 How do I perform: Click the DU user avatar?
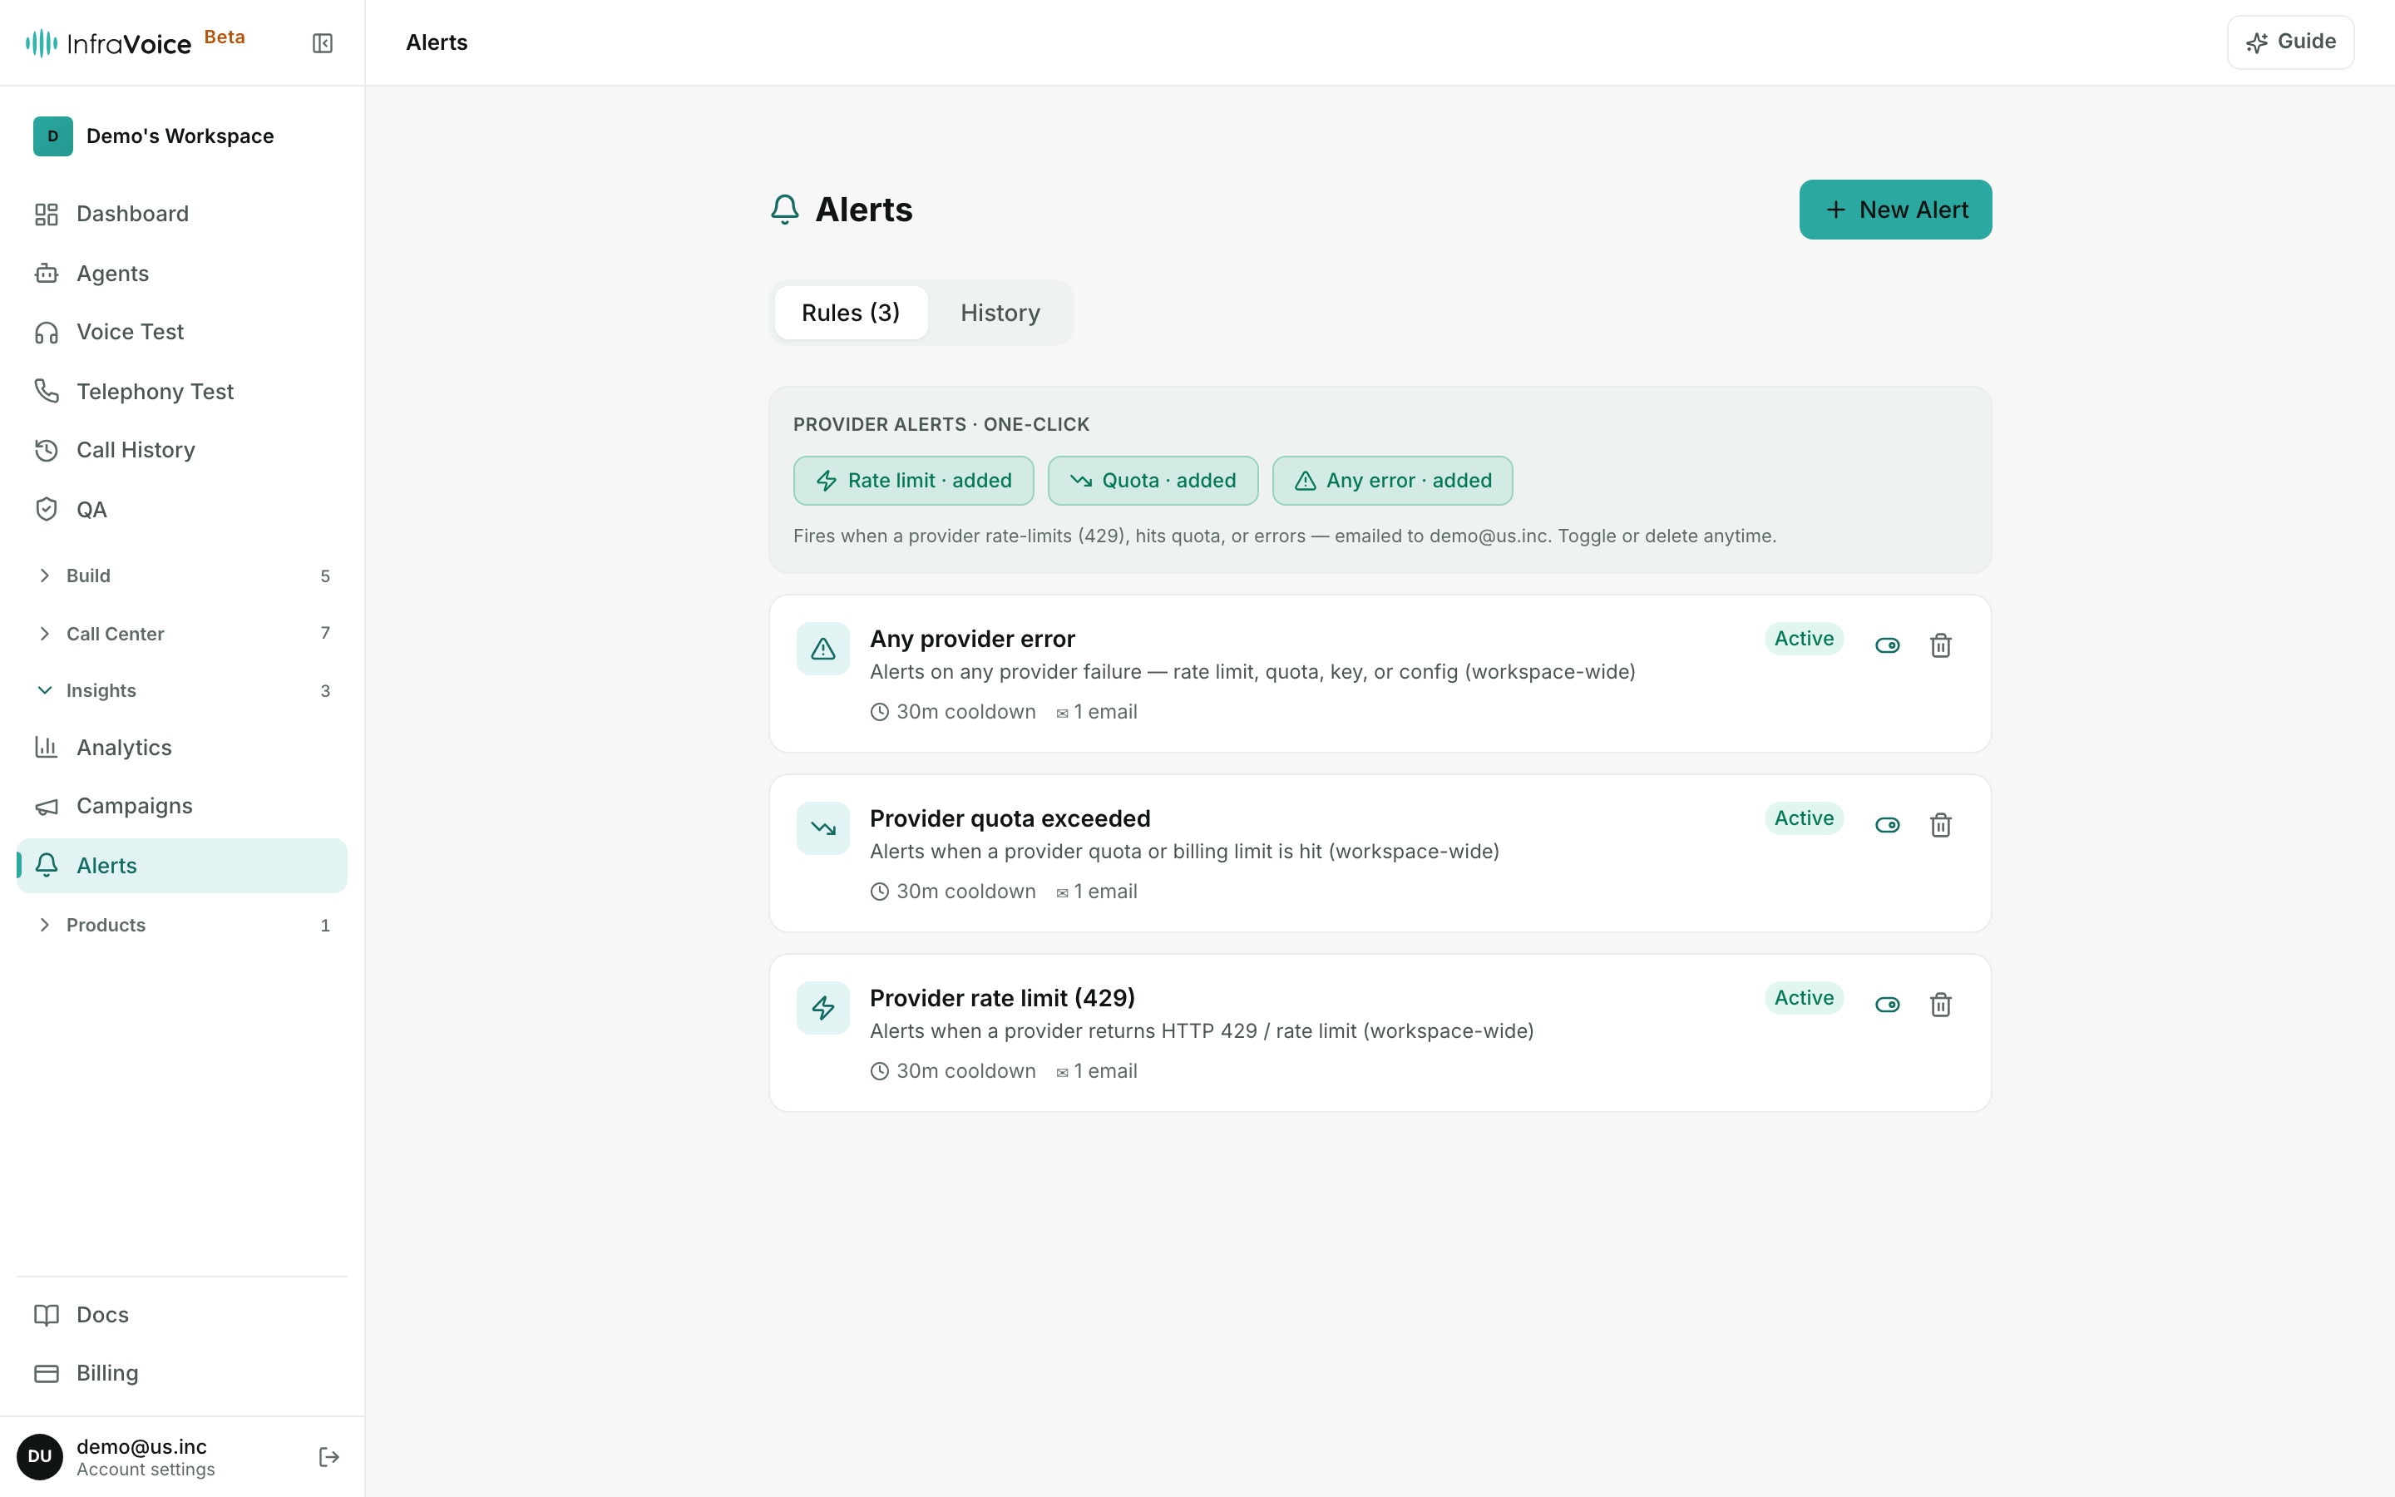pyautogui.click(x=40, y=1456)
